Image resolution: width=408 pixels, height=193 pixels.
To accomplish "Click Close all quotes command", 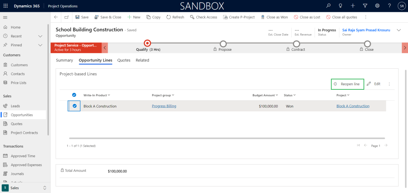I will pos(341,17).
